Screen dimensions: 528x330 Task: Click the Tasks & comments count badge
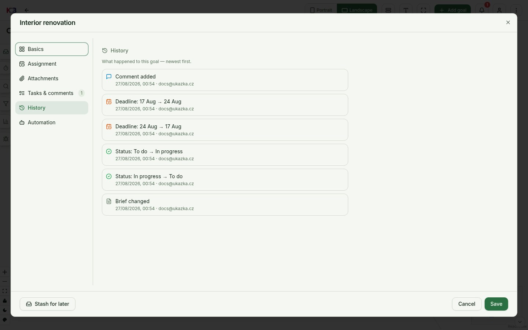81,93
